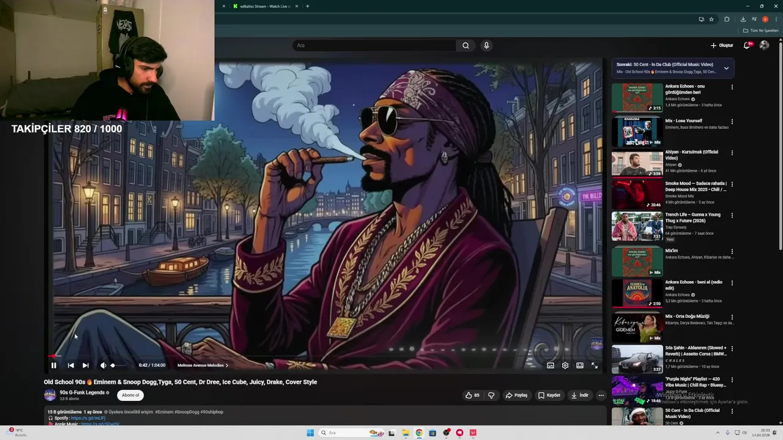Open Chrome media control icon in toolbar

pos(754,19)
